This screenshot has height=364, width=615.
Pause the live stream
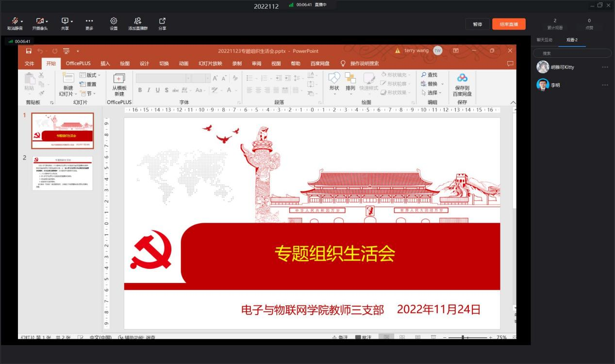[x=477, y=24]
